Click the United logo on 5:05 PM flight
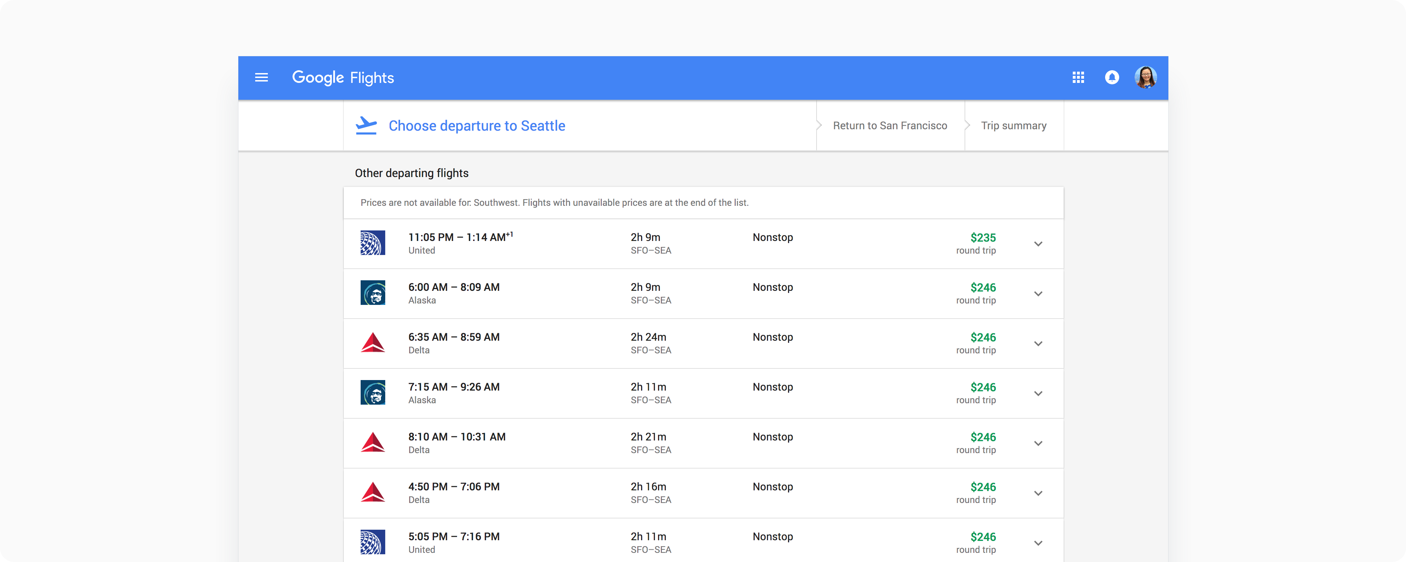Image resolution: width=1406 pixels, height=562 pixels. coord(373,542)
